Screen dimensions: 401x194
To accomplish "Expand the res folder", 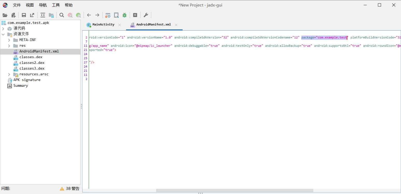I will point(9,45).
